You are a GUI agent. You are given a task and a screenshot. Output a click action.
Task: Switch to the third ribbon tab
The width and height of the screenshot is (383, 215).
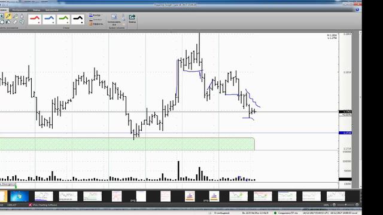[37, 10]
